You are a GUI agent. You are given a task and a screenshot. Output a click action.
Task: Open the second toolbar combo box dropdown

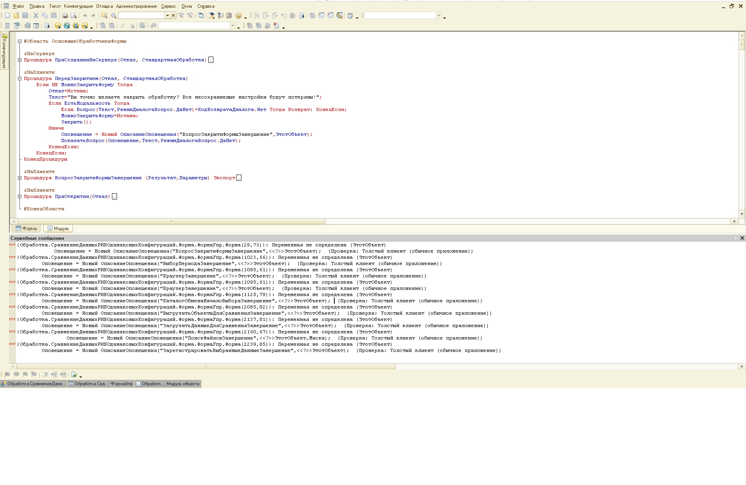point(233,26)
